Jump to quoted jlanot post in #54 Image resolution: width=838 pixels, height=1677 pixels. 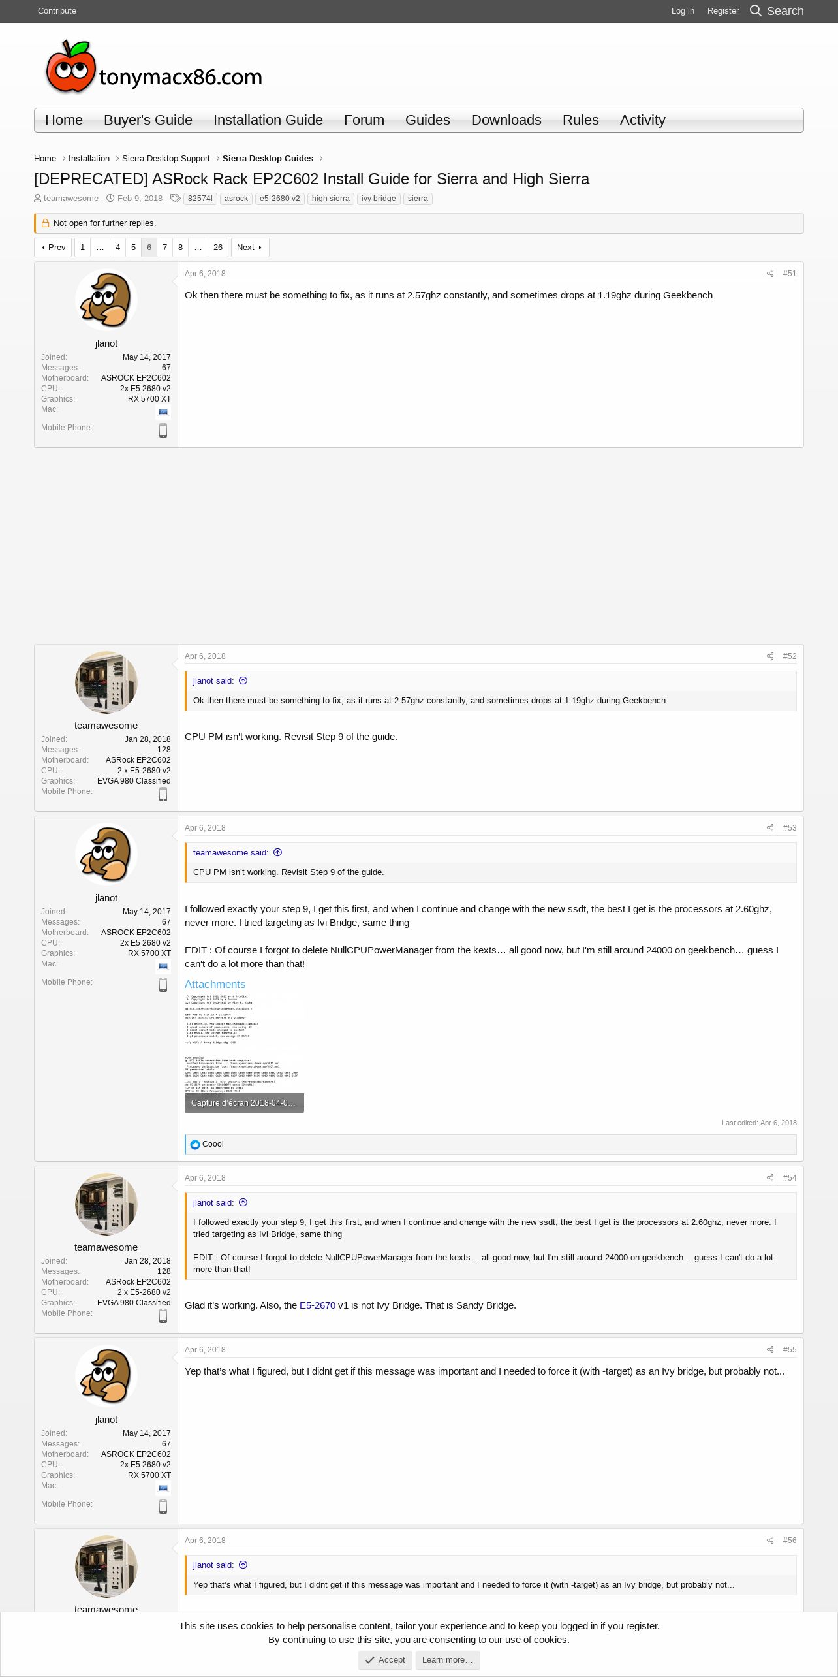[243, 1202]
